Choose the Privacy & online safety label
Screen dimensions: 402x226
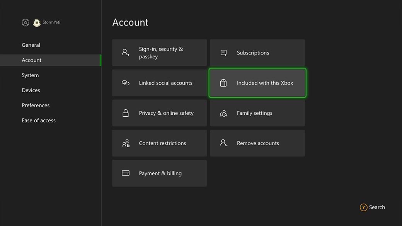point(166,113)
